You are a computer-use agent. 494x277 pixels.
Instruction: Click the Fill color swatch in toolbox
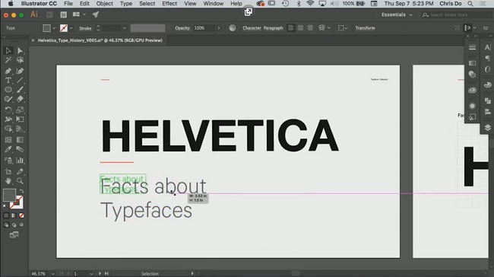(9, 195)
